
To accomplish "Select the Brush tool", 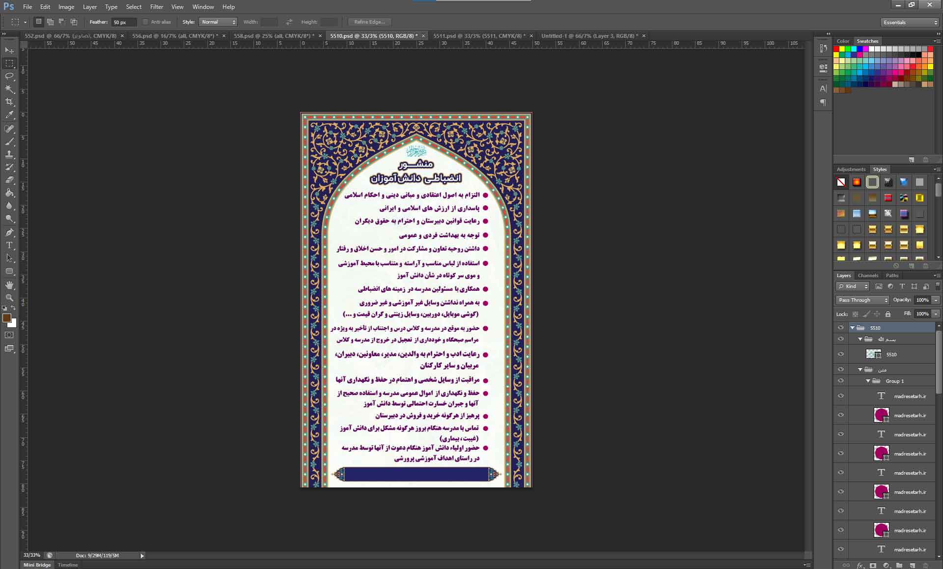I will pos(9,142).
